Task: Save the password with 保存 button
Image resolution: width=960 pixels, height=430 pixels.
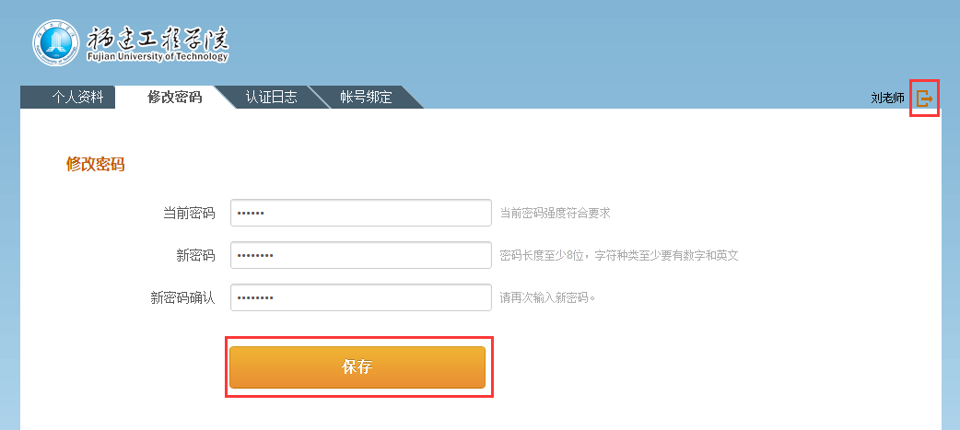Action: click(x=357, y=367)
